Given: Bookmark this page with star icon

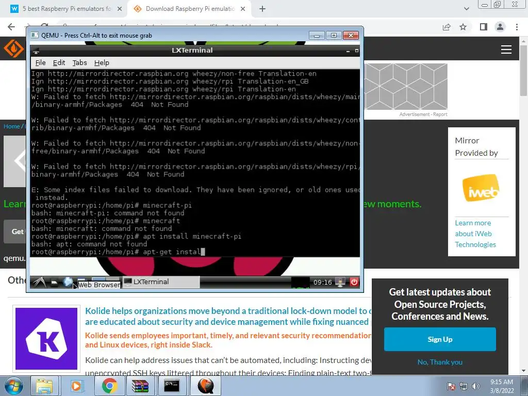Looking at the screenshot, I should click(x=463, y=27).
